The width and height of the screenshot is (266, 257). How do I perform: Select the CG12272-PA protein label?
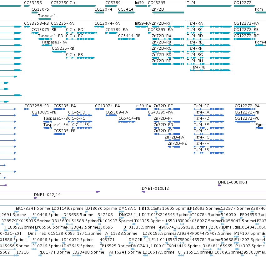coord(247,106)
